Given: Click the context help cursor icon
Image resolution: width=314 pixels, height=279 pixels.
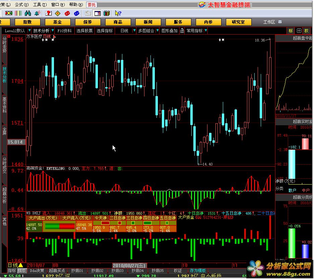Looking at the screenshot, I should click(x=118, y=13).
